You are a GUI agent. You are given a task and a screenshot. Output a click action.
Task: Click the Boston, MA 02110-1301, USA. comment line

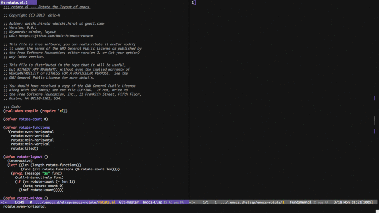[32, 98]
